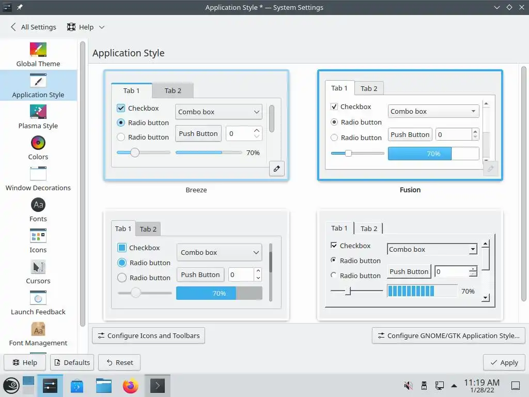The image size is (529, 397).
Task: Click spinbox arrows in bottom-right preview
Action: (x=473, y=271)
